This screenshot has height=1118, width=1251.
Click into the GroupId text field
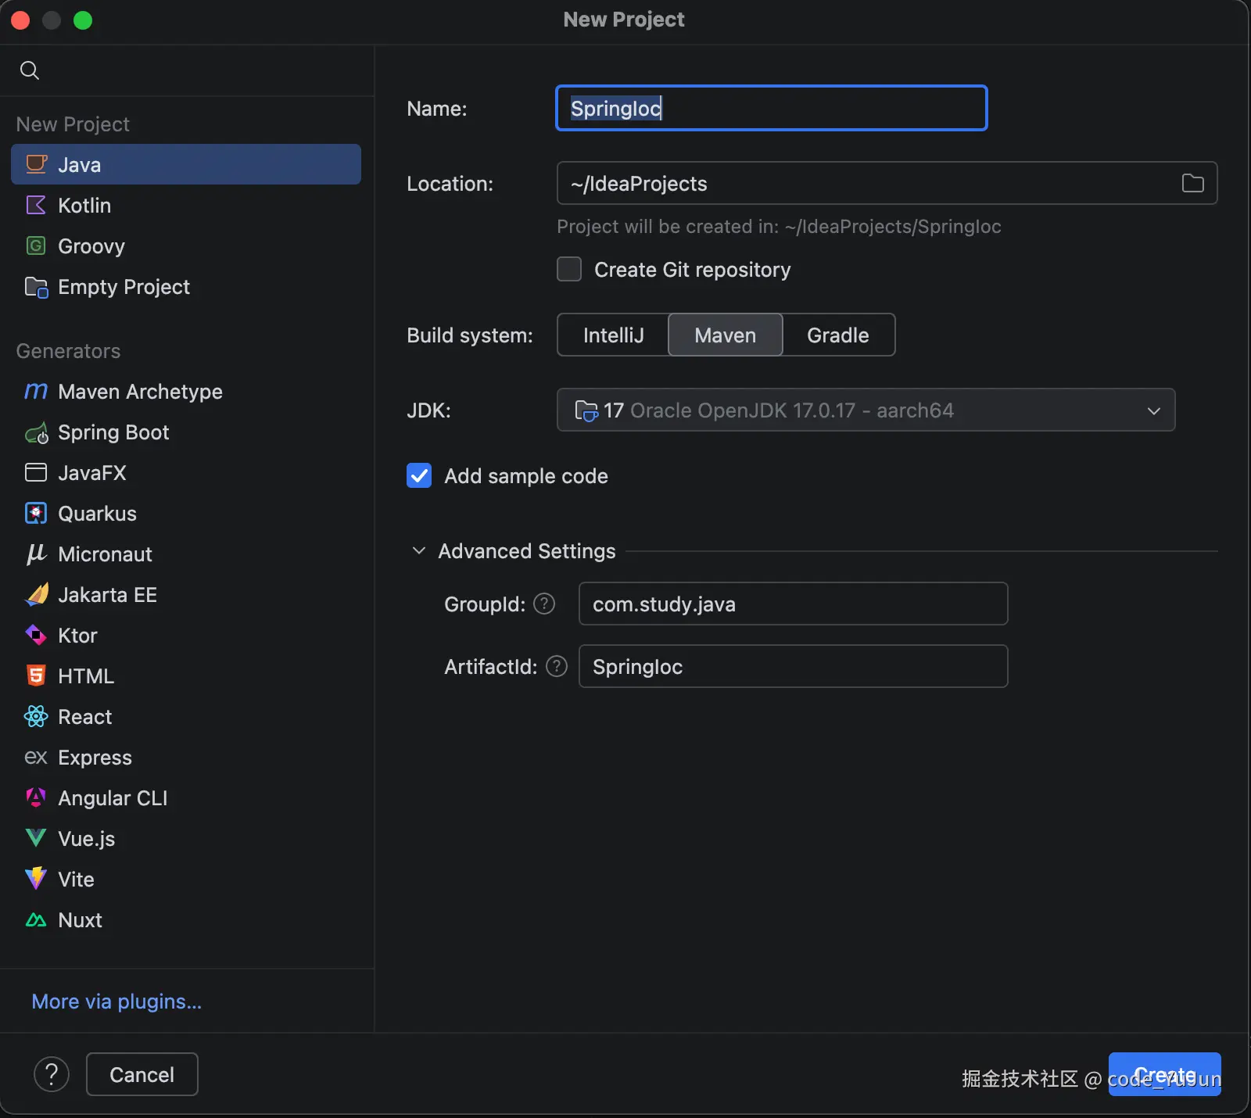tap(793, 604)
